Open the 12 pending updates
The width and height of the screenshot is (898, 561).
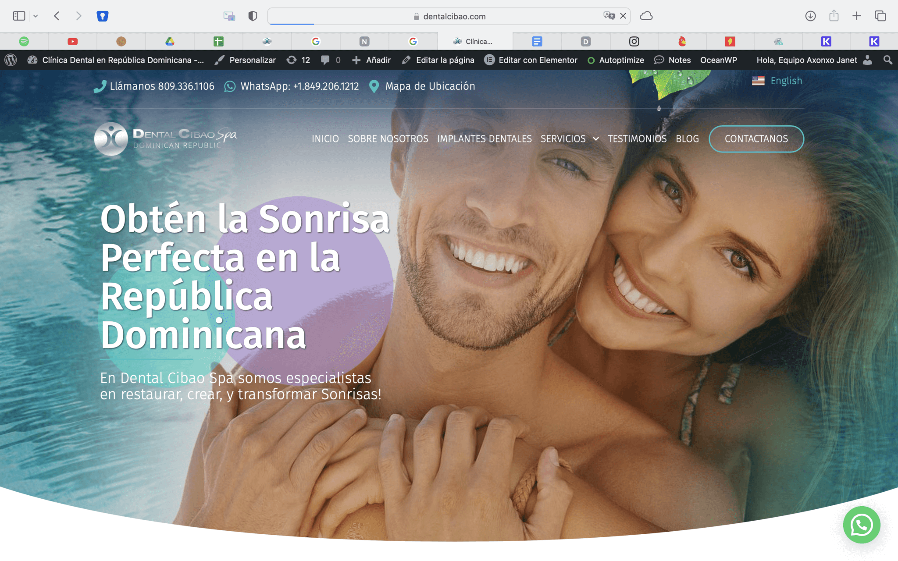(x=298, y=60)
